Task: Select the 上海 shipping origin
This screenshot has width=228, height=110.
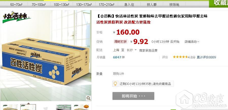Action: (116, 50)
